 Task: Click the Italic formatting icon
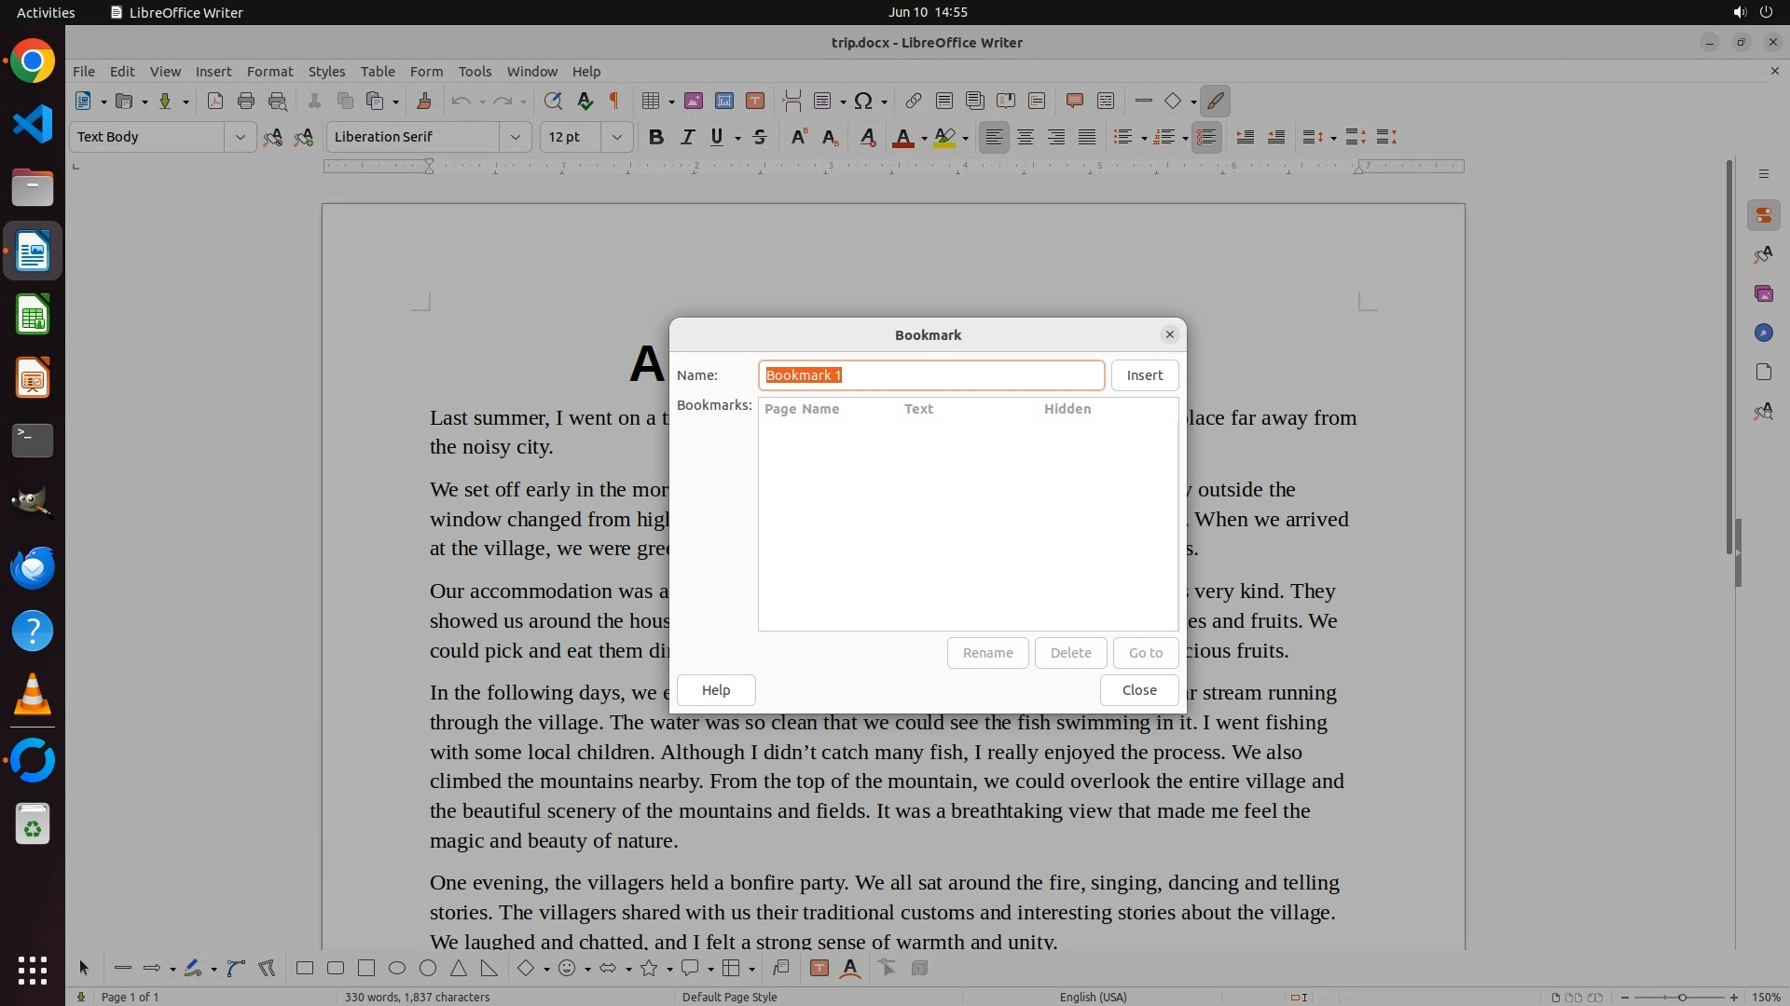[687, 137]
